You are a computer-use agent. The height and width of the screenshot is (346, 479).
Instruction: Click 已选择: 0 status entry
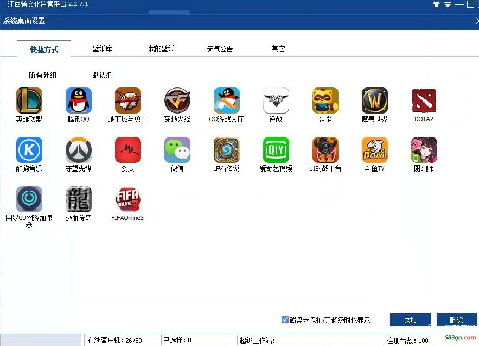click(x=177, y=340)
